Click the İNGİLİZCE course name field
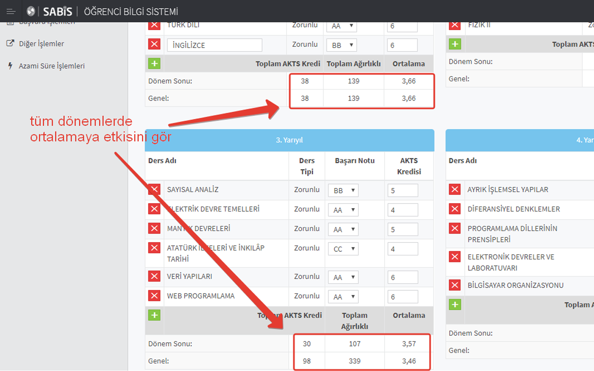This screenshot has height=371, width=594. click(214, 45)
